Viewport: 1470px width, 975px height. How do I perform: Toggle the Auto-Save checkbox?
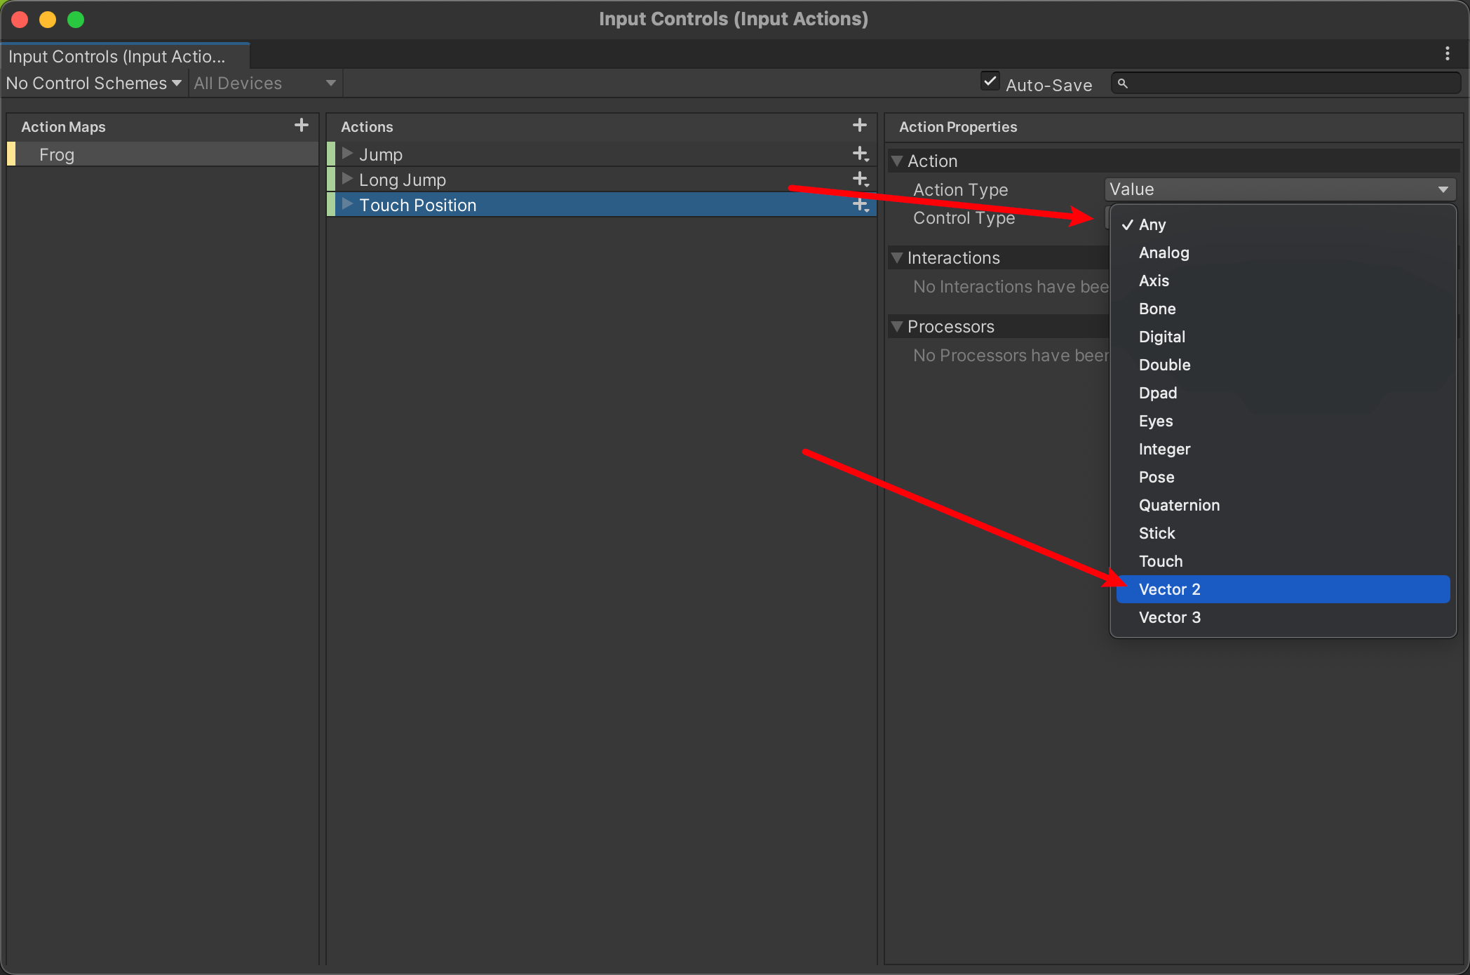990,81
